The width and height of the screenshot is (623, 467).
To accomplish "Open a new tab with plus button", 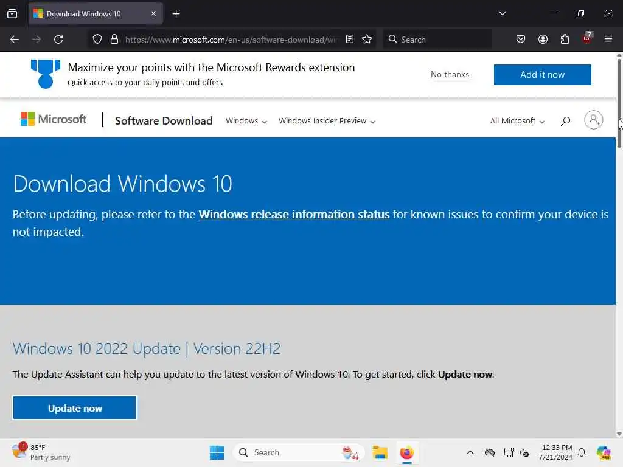I will click(176, 14).
